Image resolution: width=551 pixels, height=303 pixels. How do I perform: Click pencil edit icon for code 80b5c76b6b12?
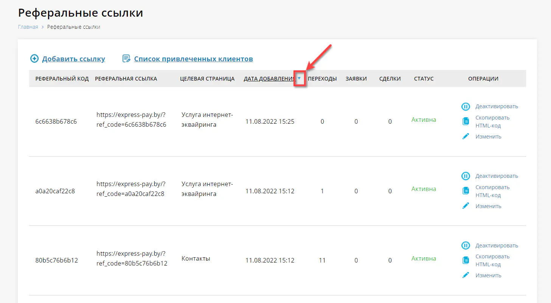(x=466, y=275)
